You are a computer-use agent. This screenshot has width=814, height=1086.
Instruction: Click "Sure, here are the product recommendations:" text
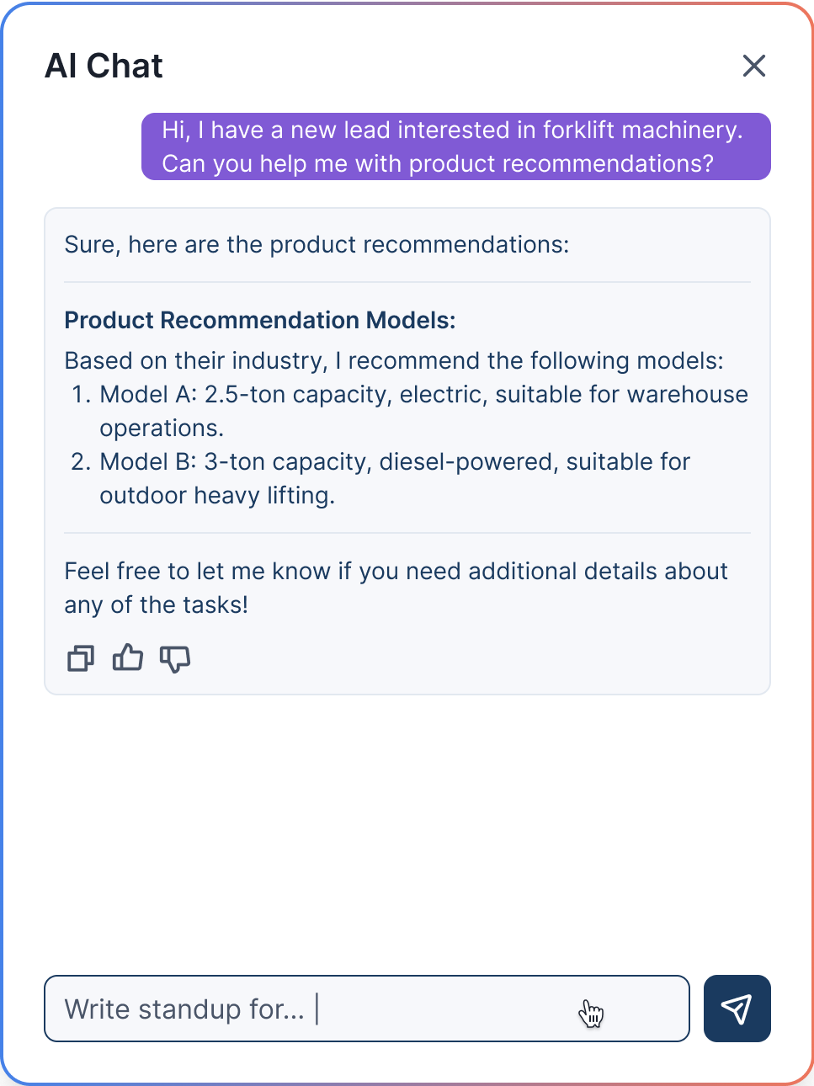[x=317, y=245]
